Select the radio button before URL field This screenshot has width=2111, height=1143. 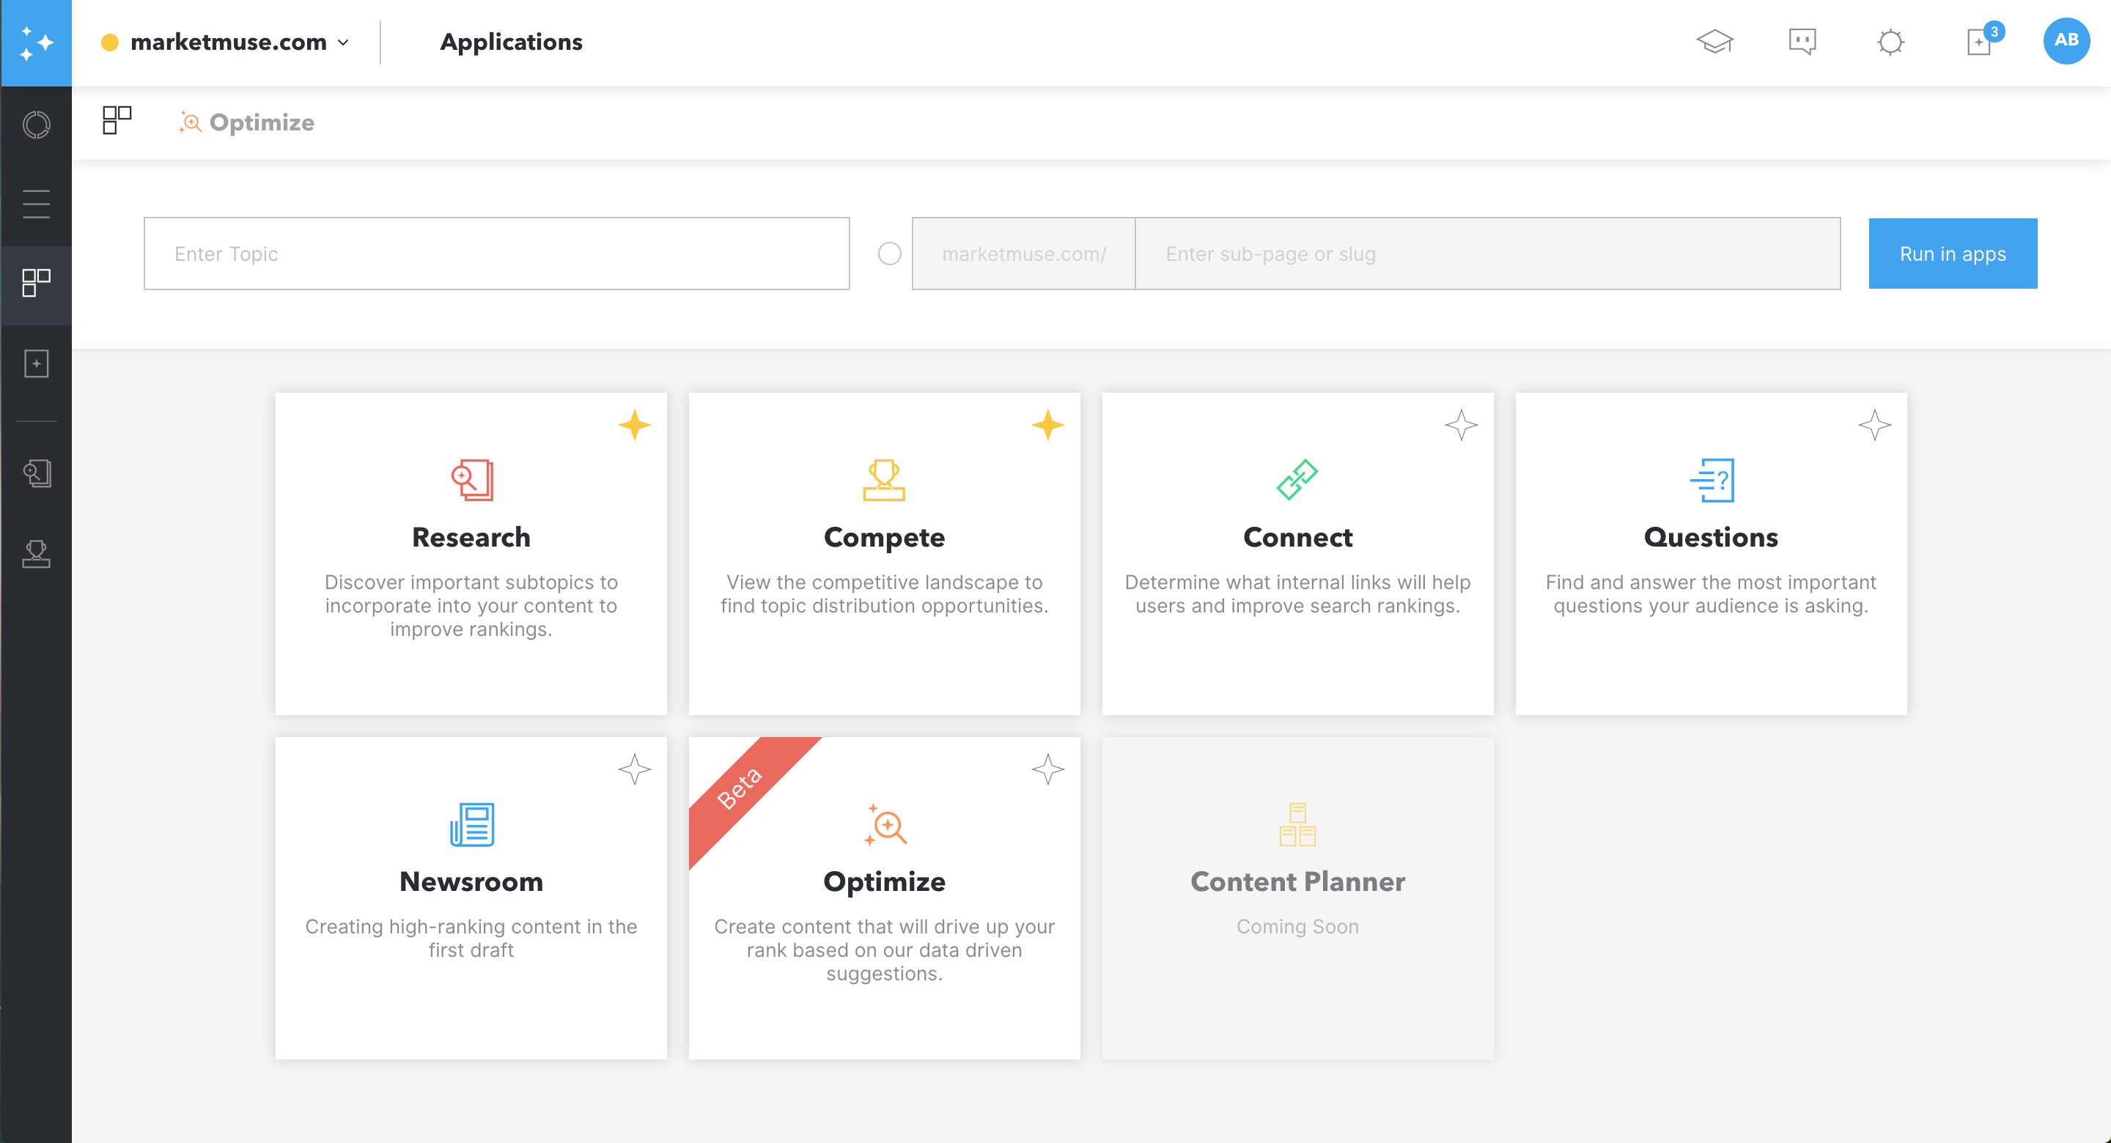click(x=889, y=254)
